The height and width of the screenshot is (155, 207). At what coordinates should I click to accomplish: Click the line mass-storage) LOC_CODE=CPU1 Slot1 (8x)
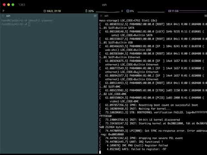tap(128, 20)
